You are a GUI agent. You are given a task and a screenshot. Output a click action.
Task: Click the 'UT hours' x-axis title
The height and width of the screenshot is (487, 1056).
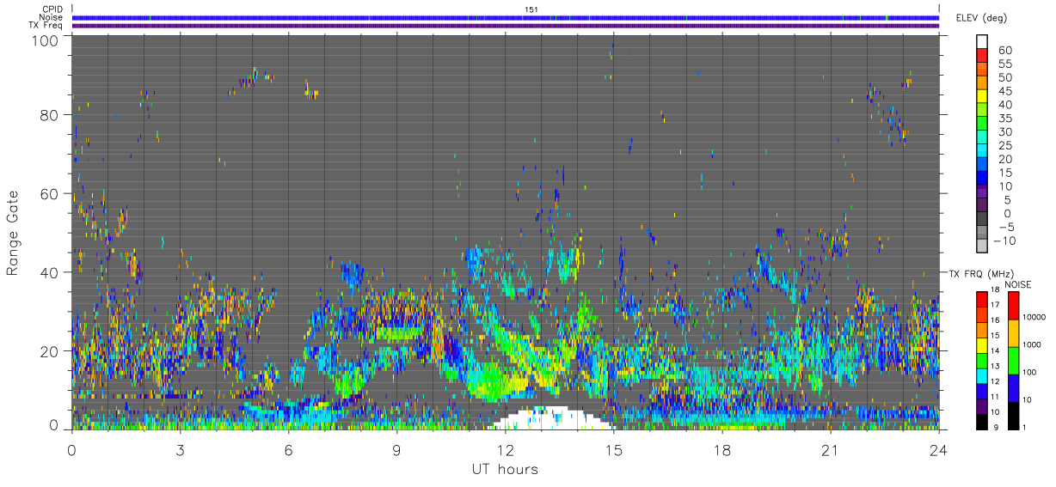pos(505,469)
